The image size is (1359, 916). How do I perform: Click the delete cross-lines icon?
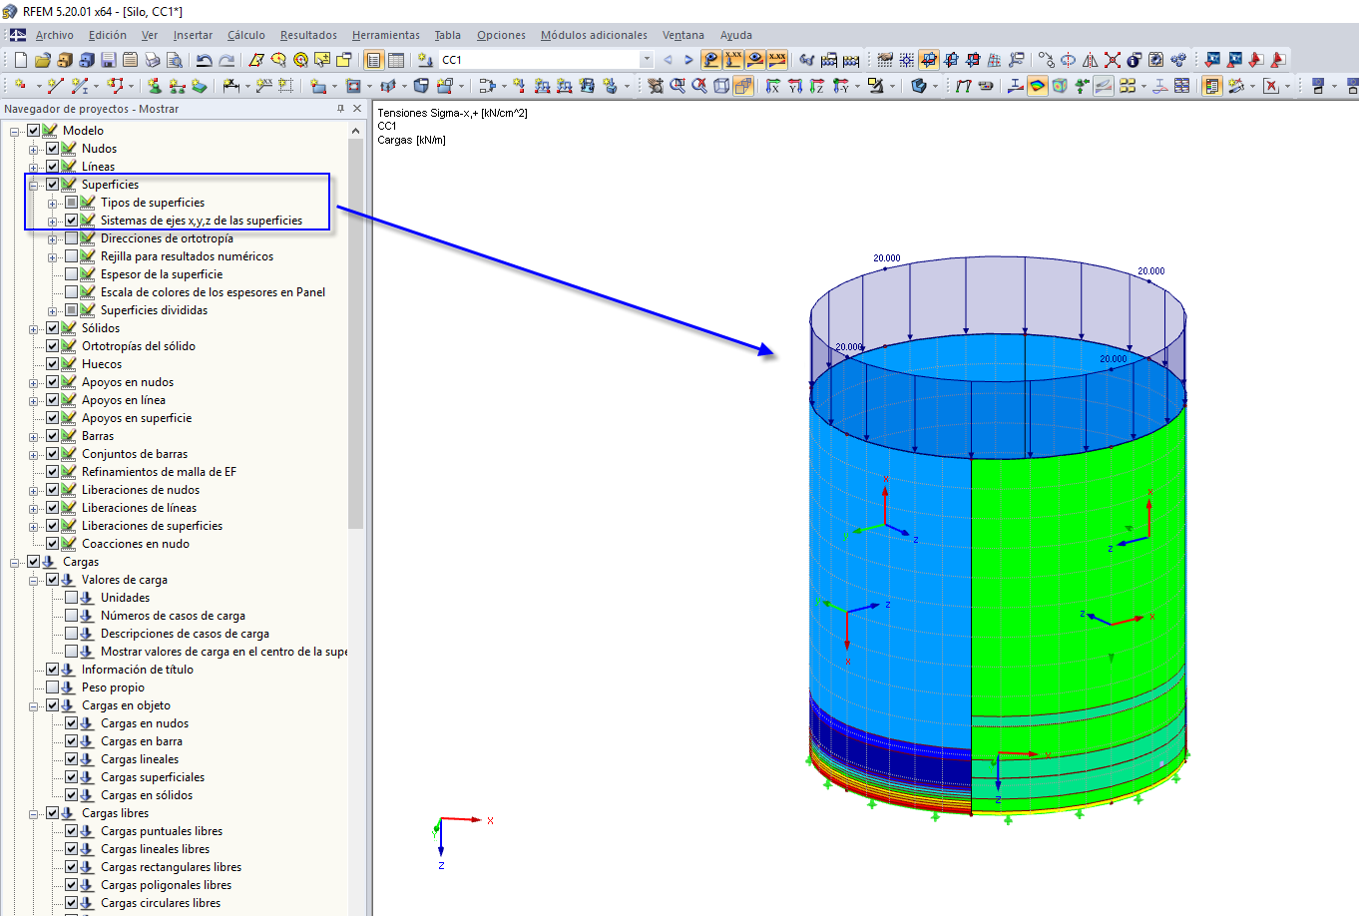click(x=1113, y=60)
